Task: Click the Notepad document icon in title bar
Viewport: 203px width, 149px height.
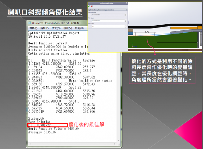Action: (29, 23)
